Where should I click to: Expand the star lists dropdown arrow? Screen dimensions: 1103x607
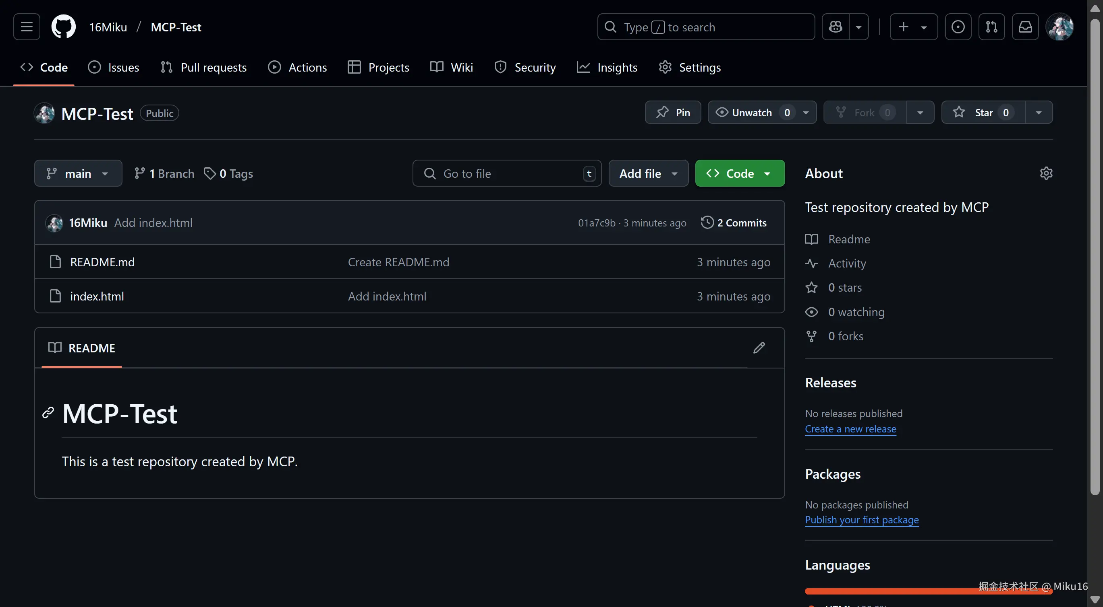click(1039, 112)
